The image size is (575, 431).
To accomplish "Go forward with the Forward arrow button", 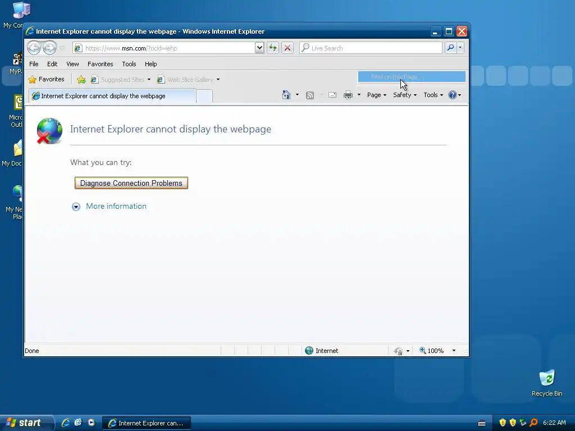I will [49, 48].
